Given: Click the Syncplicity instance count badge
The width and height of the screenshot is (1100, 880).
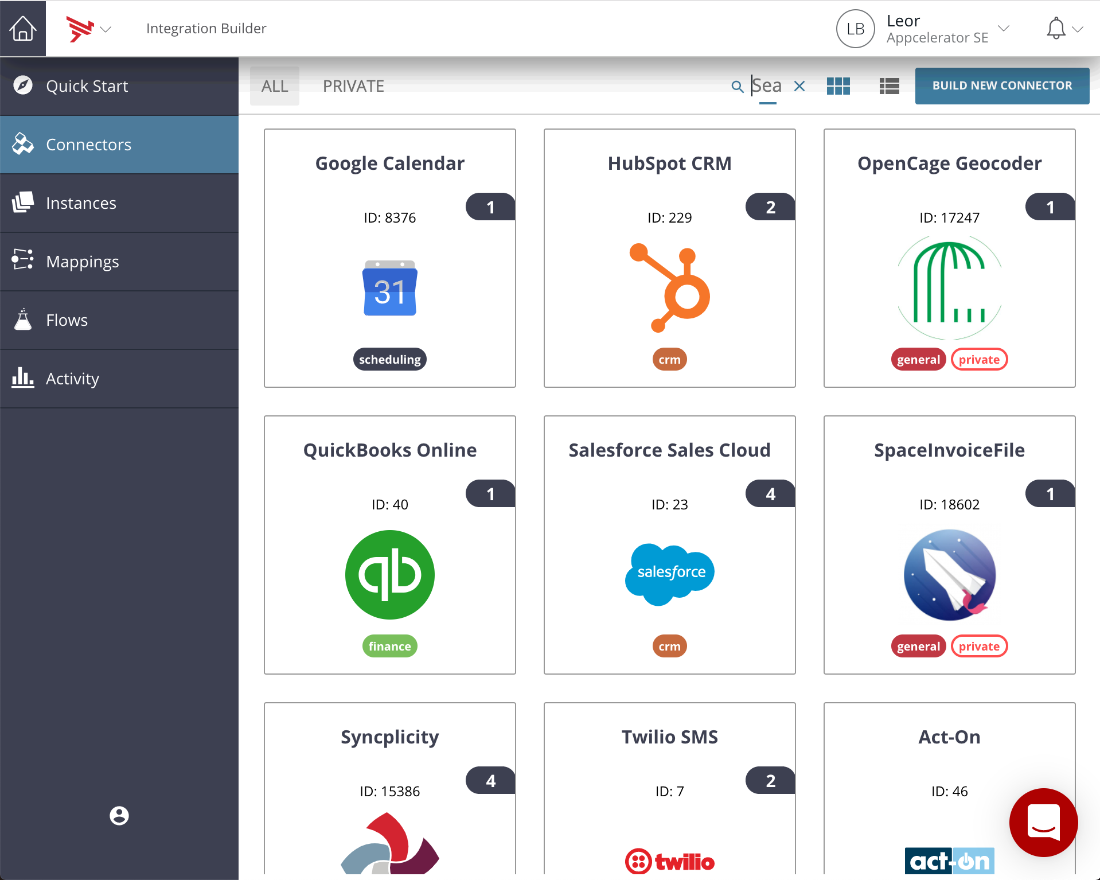Looking at the screenshot, I should (x=490, y=780).
